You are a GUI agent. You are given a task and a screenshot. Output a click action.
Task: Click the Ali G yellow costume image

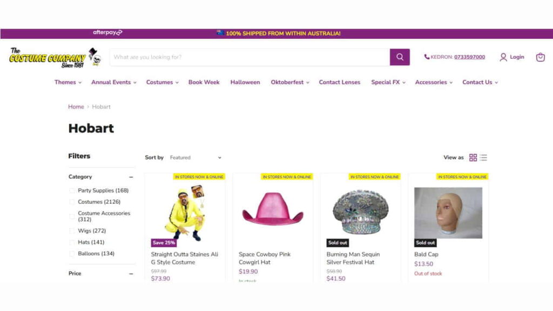185,214
